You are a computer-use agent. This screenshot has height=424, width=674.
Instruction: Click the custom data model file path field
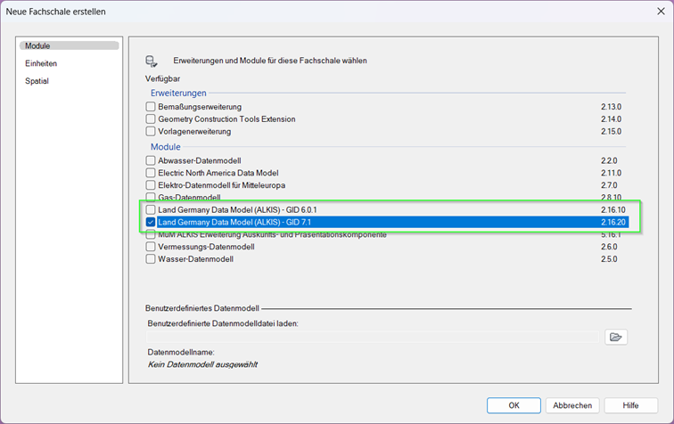[x=373, y=337]
